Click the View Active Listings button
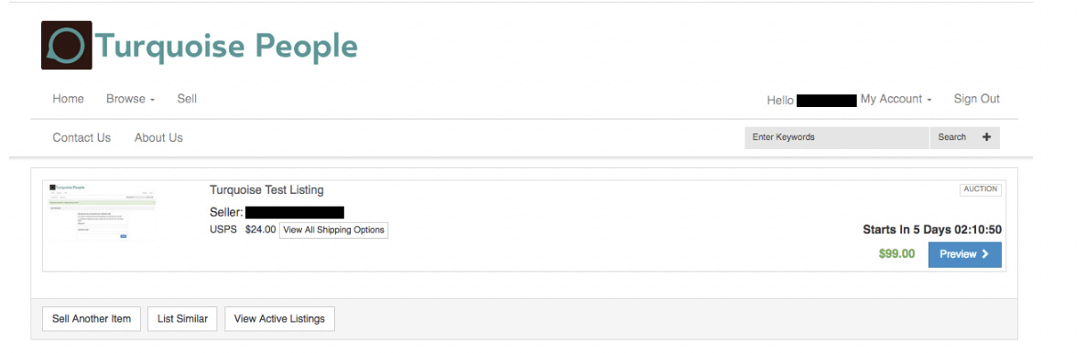The height and width of the screenshot is (353, 1086). tap(280, 319)
